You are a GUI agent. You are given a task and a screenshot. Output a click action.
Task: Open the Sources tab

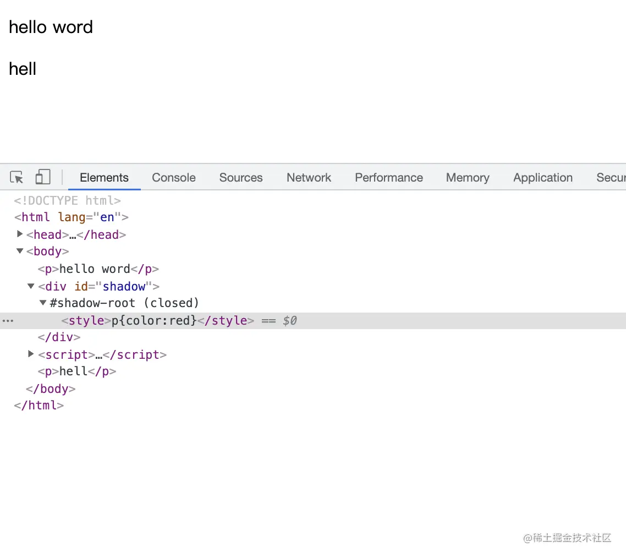[x=241, y=177]
